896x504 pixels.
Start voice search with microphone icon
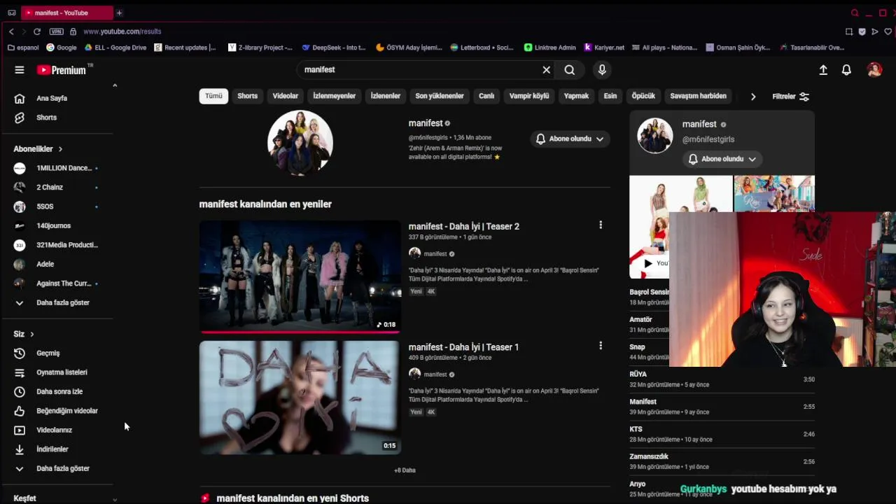(x=602, y=70)
